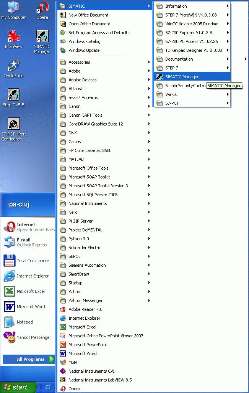The height and width of the screenshot is (393, 249).
Task: Open Total Commander from the Start menu
Action: coord(28,261)
